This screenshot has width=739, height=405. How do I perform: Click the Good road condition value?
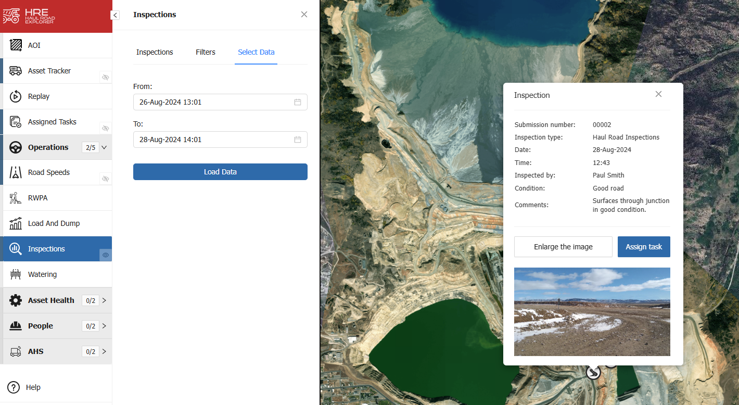coord(608,188)
